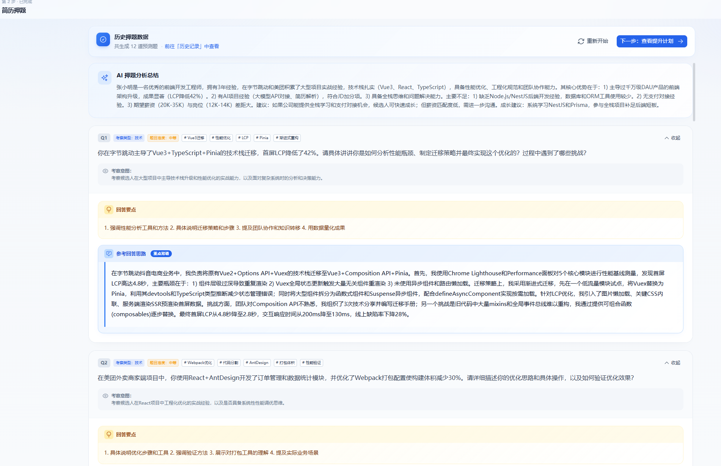
Task: Click 下一步：查看提升计划 button
Action: point(652,41)
